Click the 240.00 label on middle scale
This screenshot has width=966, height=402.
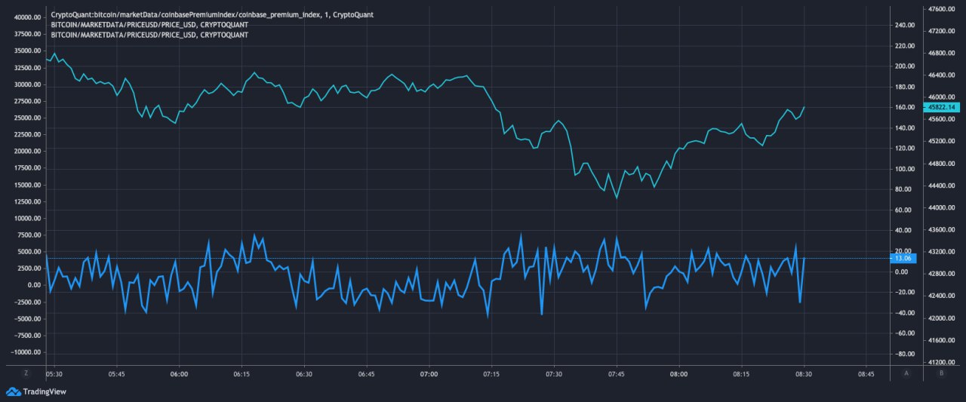pos(903,25)
